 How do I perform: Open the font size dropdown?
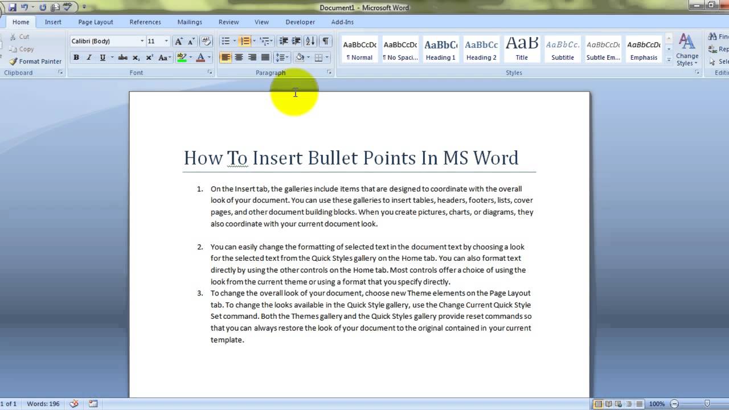[166, 41]
